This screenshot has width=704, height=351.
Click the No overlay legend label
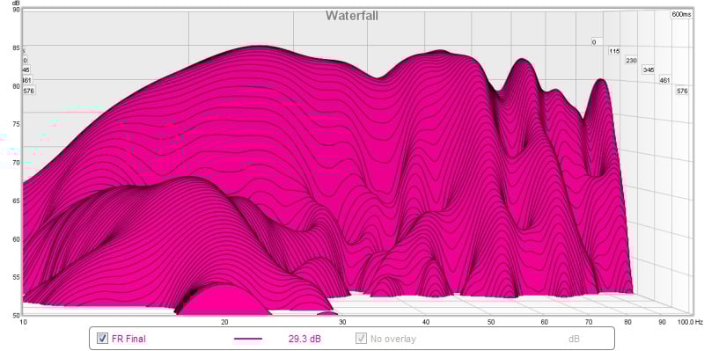(392, 339)
